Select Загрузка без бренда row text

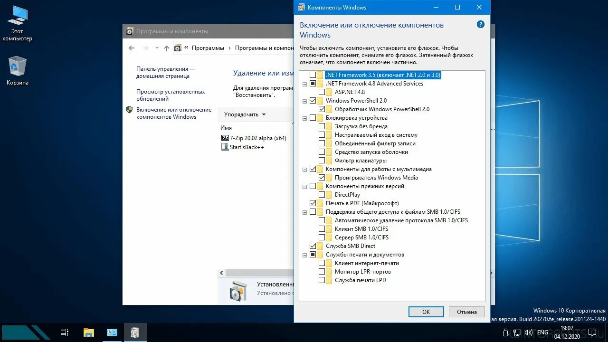pyautogui.click(x=361, y=126)
